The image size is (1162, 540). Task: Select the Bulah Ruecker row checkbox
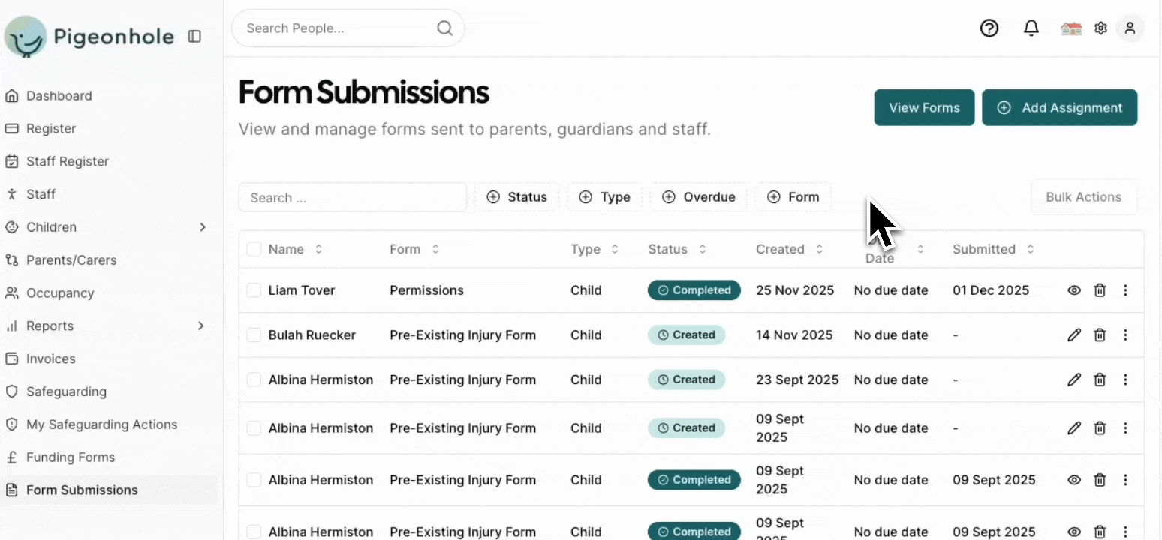coord(254,335)
